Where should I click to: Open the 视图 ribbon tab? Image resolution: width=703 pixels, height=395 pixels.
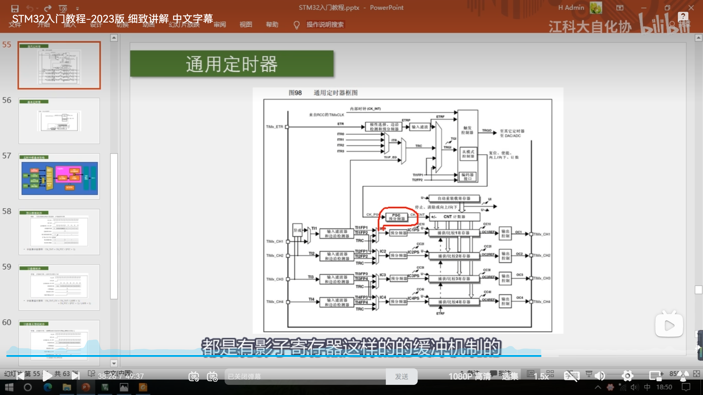(246, 24)
